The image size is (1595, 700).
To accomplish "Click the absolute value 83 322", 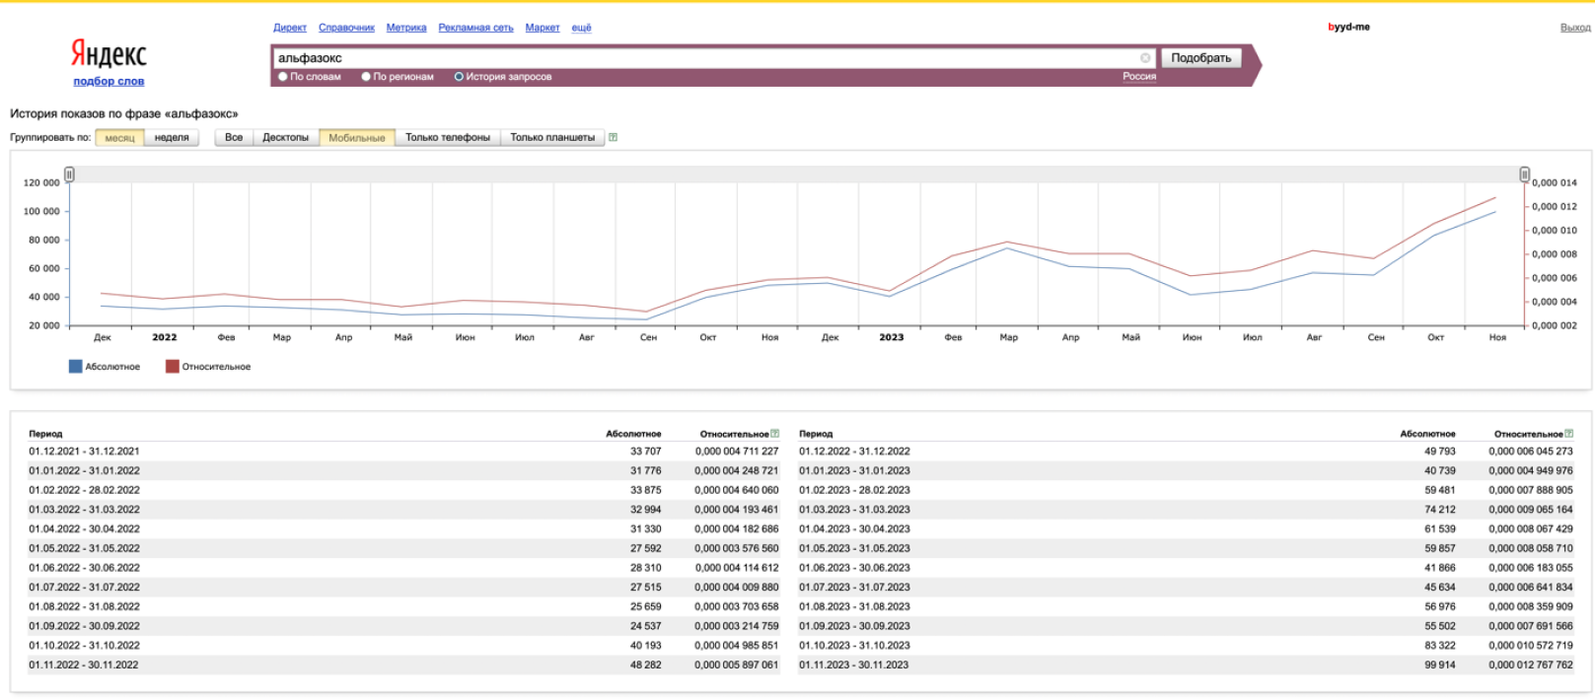I will (1440, 646).
